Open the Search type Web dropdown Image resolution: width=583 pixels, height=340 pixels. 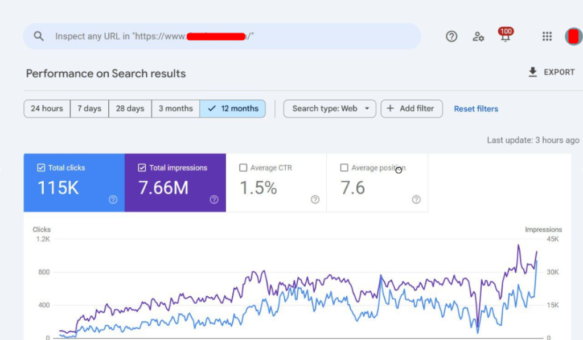(329, 109)
